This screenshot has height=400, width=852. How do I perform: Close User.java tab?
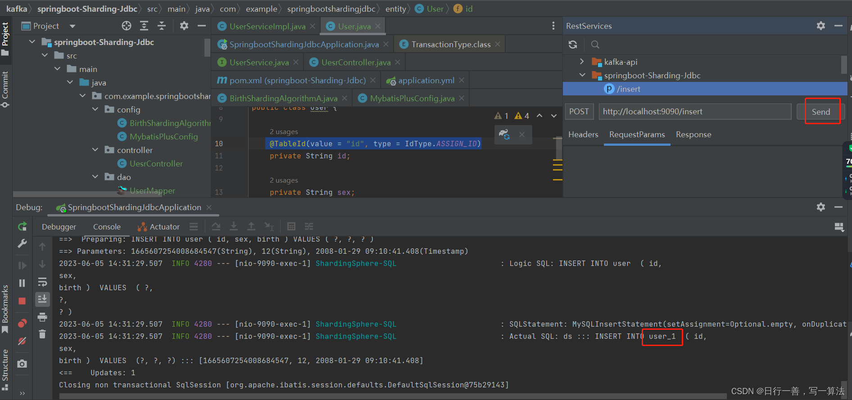pyautogui.click(x=378, y=26)
